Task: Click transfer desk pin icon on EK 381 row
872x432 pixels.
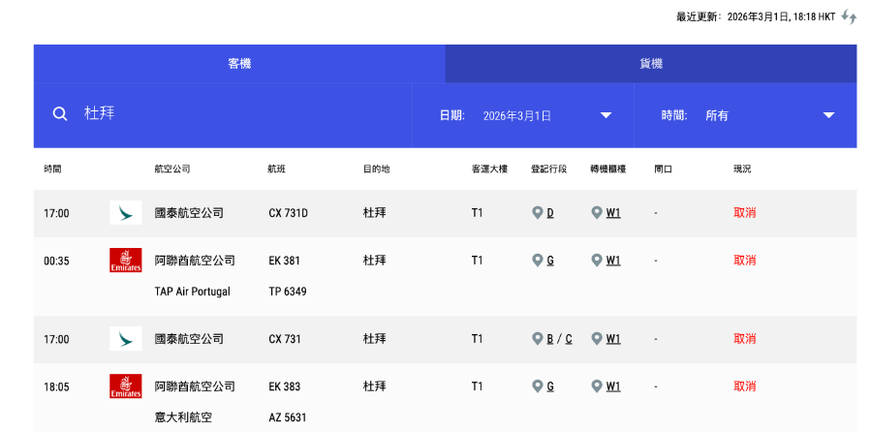Action: 596,261
